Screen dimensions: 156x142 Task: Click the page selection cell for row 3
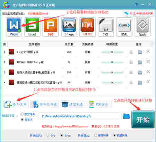(x=87, y=73)
